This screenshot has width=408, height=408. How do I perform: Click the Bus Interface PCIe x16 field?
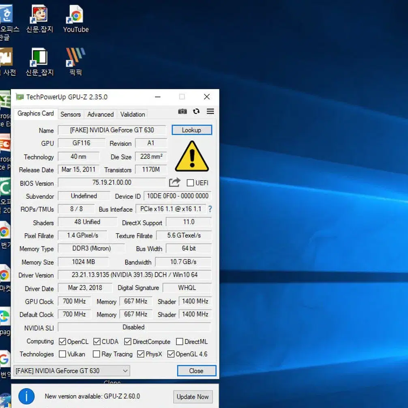point(171,209)
